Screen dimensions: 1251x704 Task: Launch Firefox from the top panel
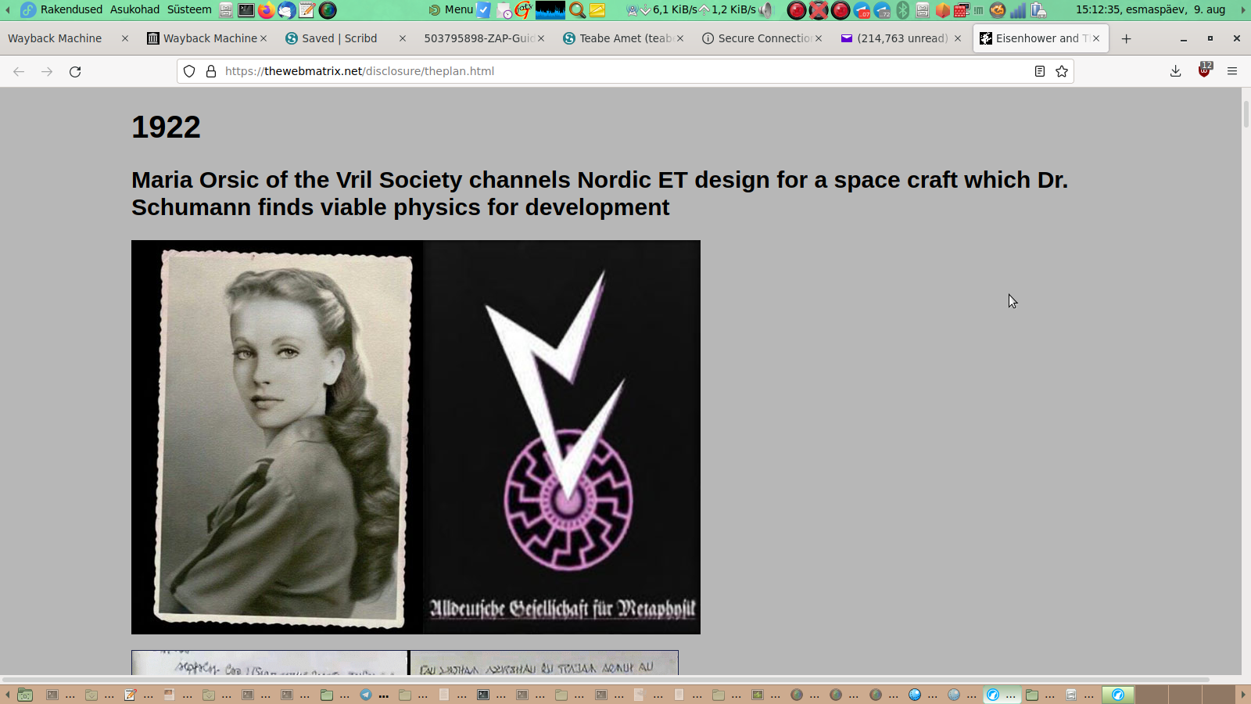[267, 10]
